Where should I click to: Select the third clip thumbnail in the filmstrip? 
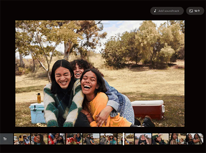57,139
